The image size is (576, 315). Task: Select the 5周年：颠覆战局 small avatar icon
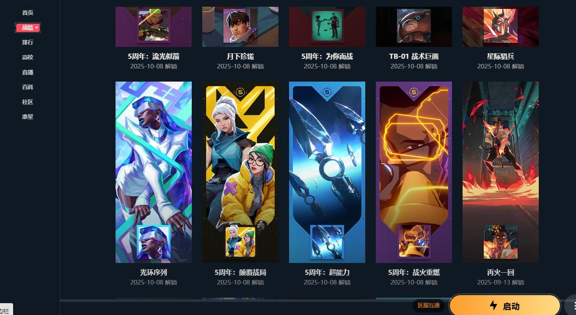point(240,242)
